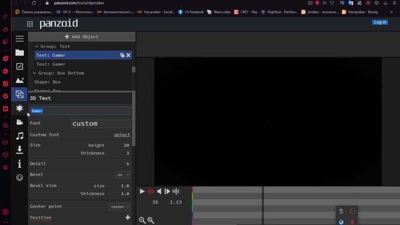Show more bookmarks with the chevron

coord(391,12)
